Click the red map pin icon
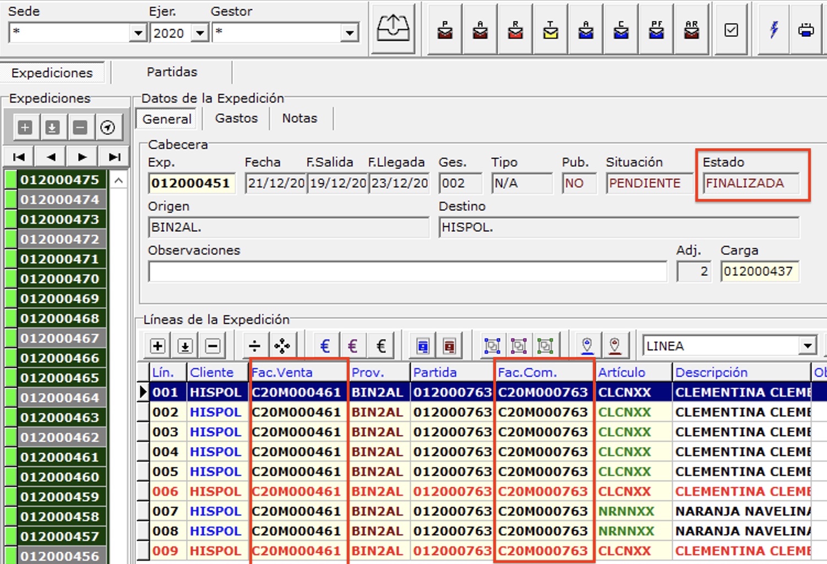 tap(614, 346)
